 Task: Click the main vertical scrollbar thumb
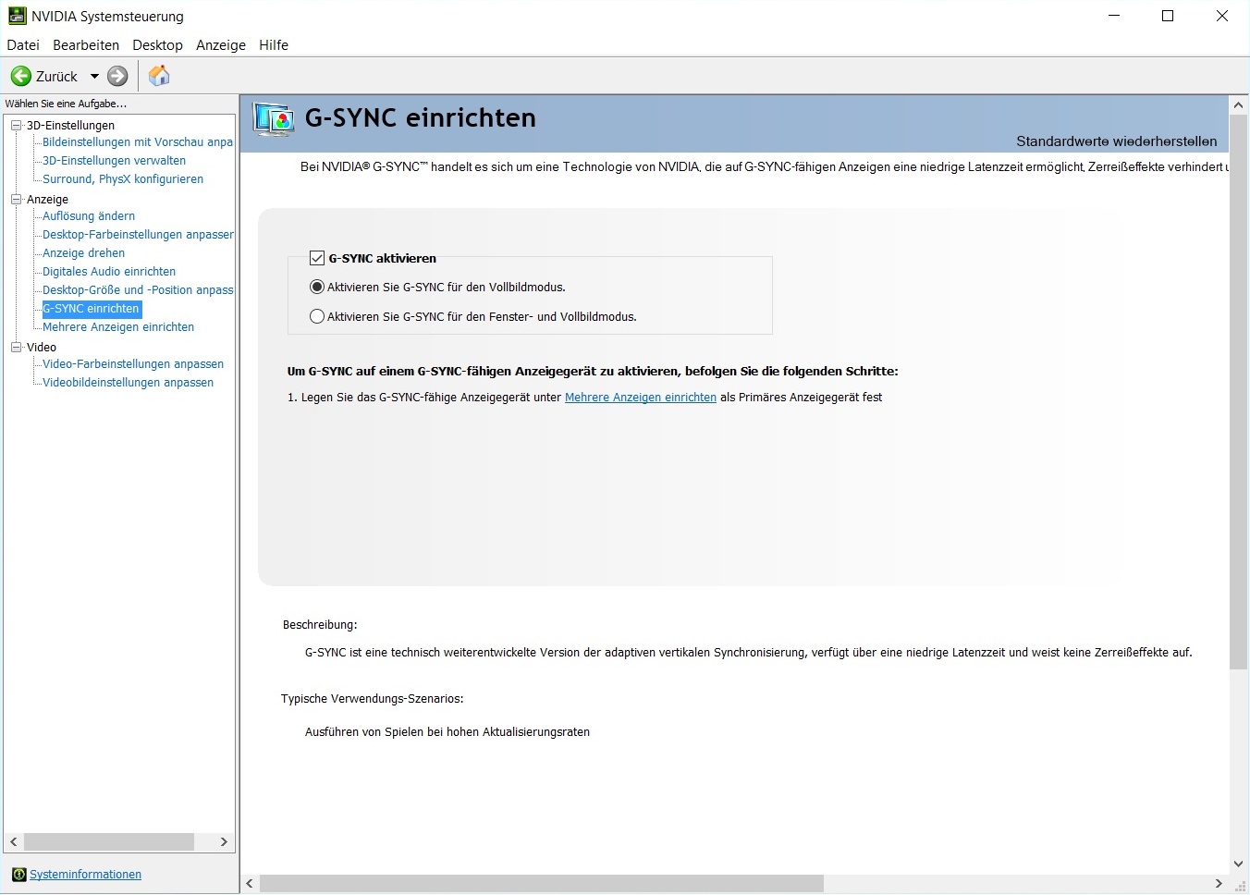click(1239, 391)
